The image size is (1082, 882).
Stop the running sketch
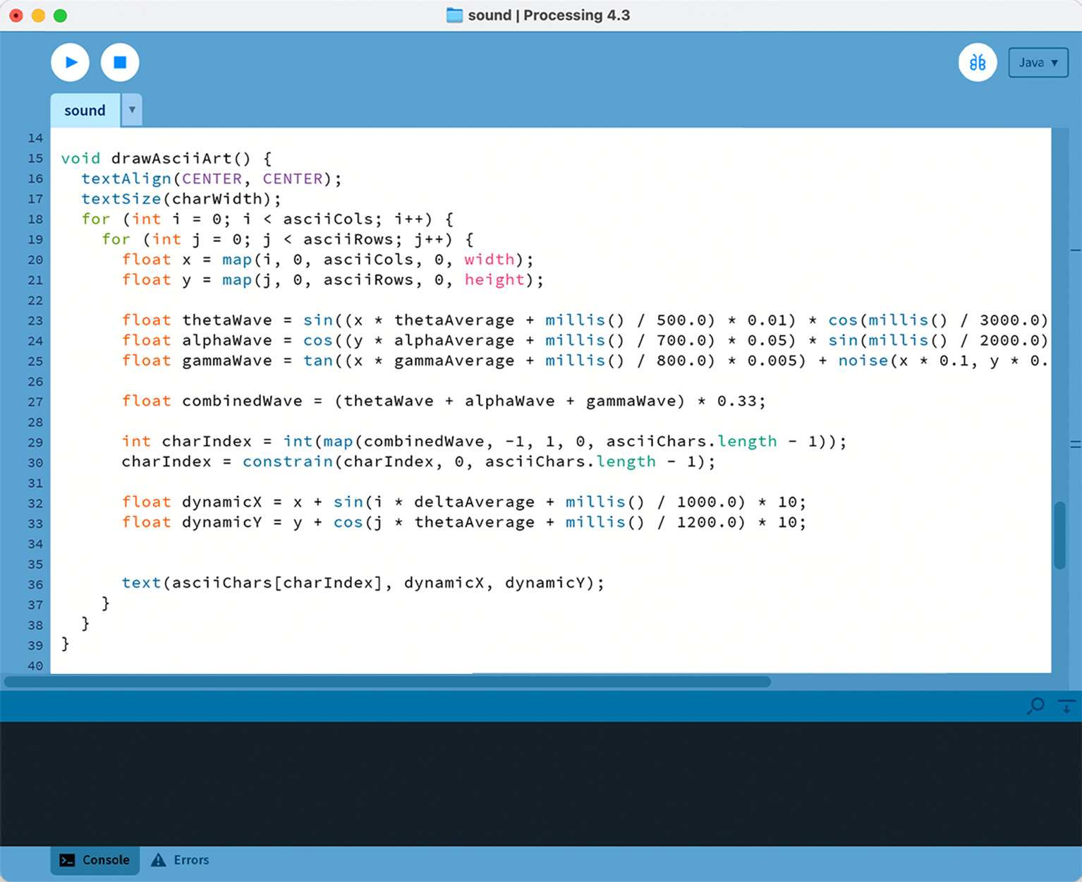(120, 62)
